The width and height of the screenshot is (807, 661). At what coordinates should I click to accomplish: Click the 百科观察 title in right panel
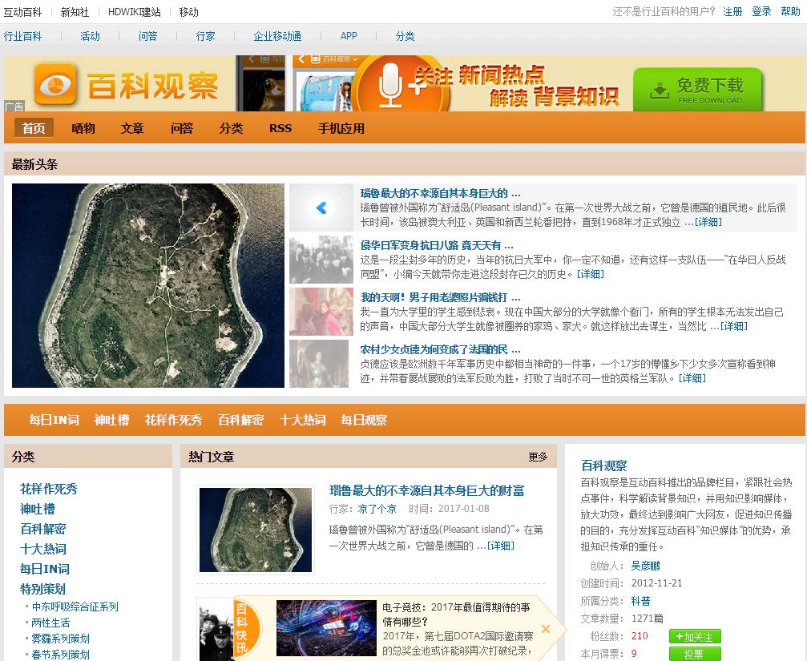tap(603, 466)
